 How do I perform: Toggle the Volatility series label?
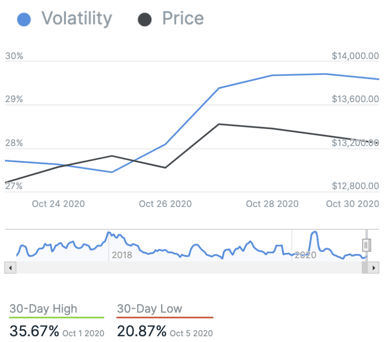coord(77,19)
